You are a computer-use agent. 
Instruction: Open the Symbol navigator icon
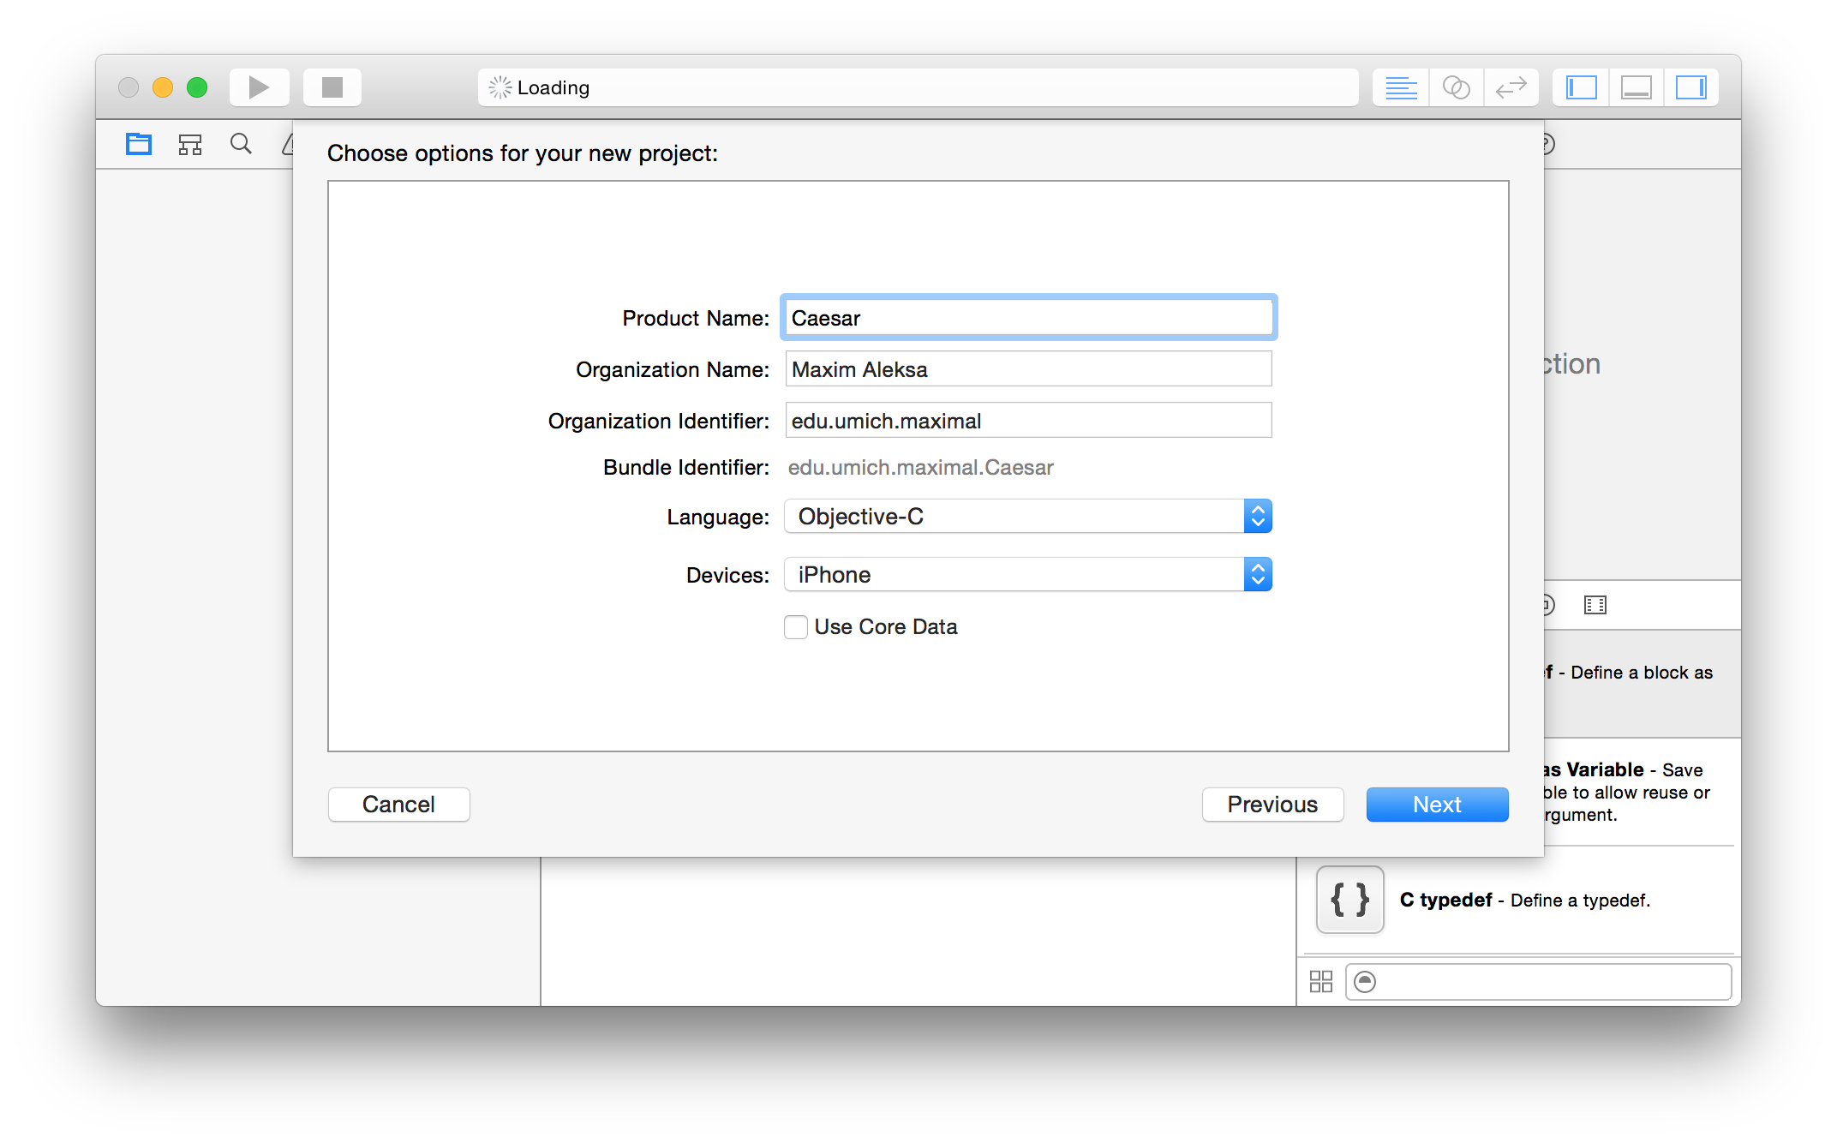pos(190,144)
